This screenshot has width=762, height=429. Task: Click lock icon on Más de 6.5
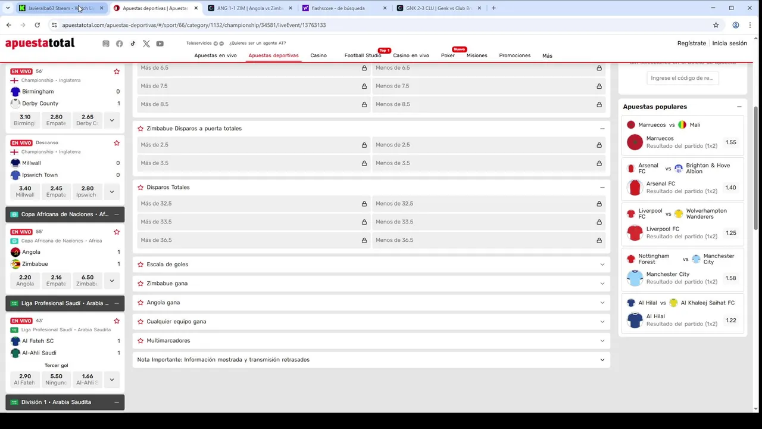(x=364, y=68)
